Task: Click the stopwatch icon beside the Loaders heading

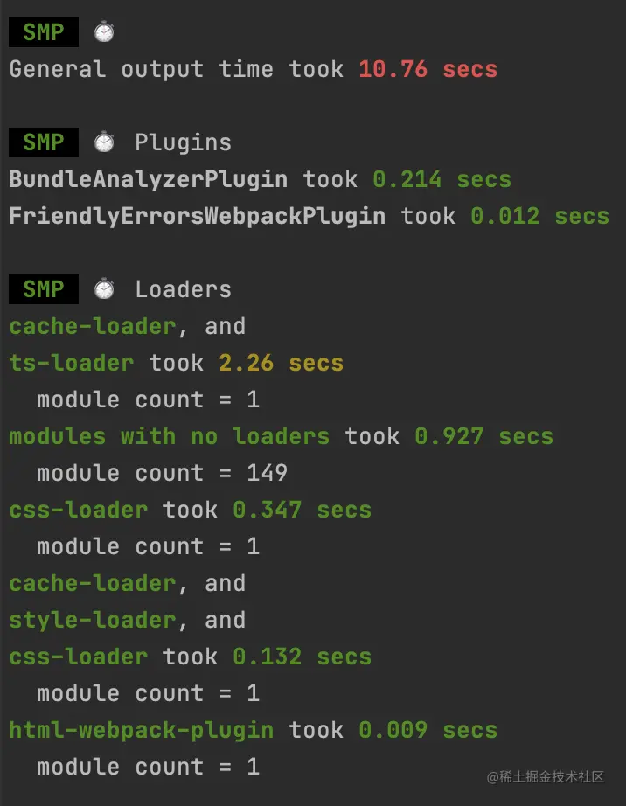Action: pyautogui.click(x=105, y=289)
